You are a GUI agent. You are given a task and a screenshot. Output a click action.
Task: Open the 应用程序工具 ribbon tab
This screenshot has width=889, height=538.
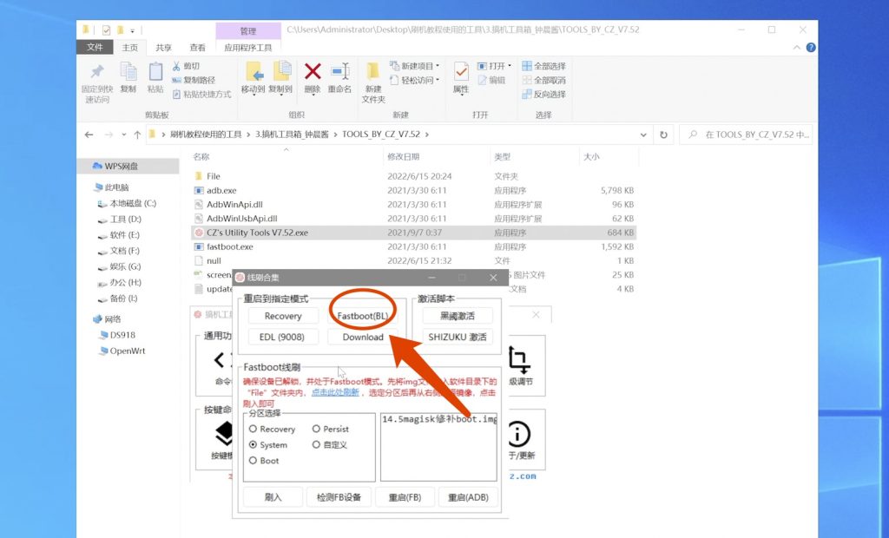pos(247,48)
